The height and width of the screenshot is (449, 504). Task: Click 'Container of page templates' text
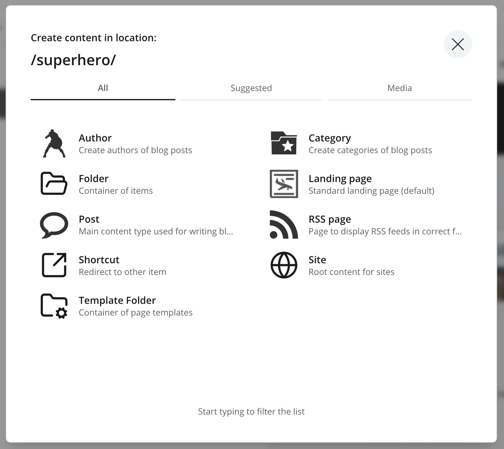136,312
